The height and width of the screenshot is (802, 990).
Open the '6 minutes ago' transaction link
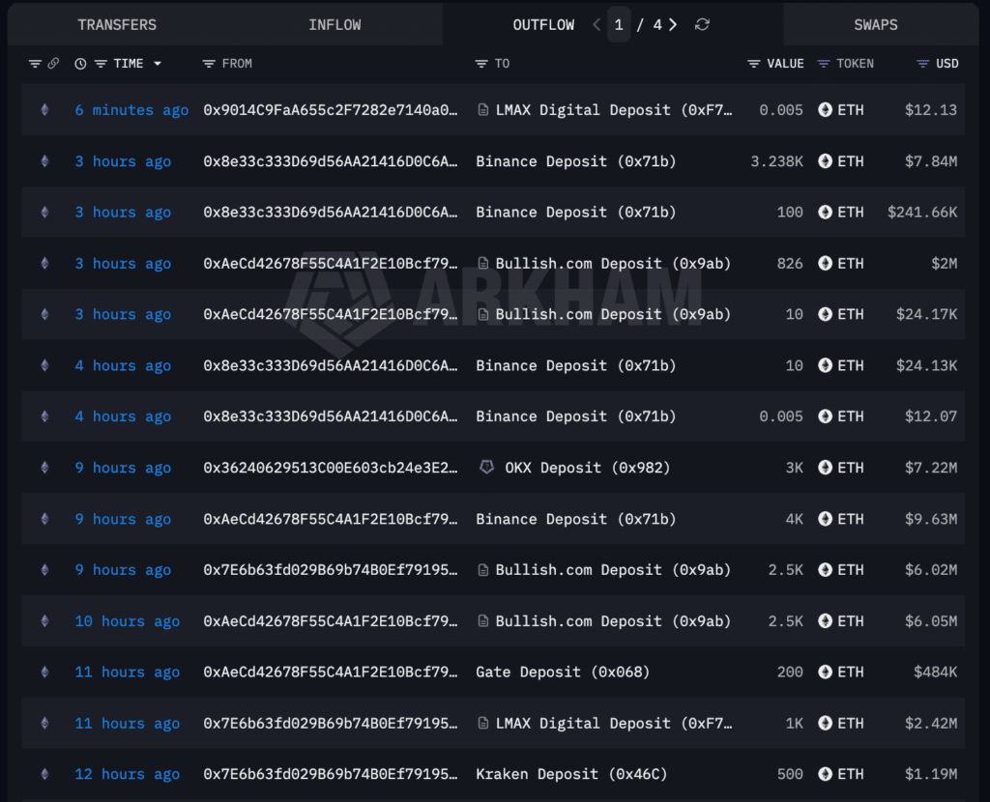click(x=131, y=110)
